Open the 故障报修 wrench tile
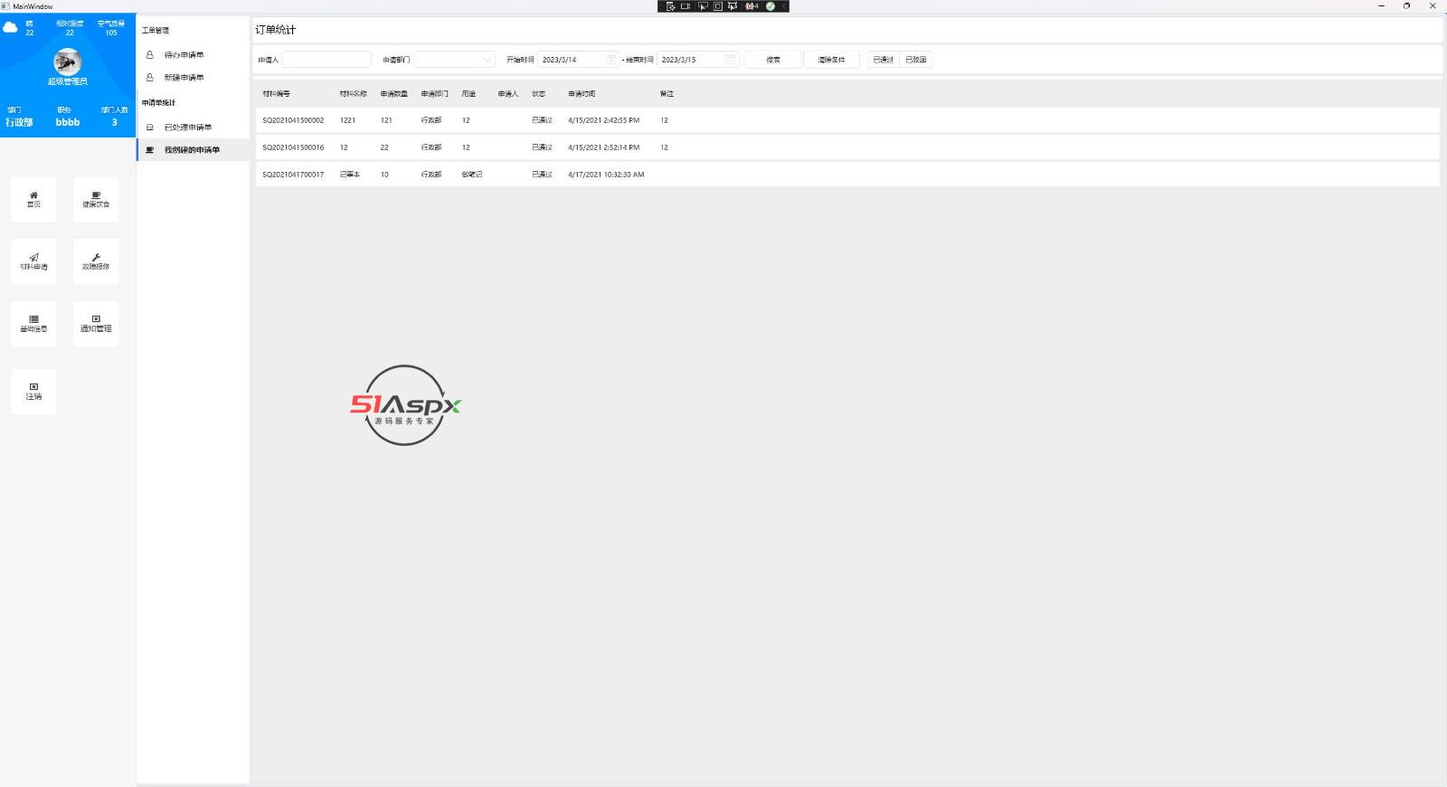 tap(96, 262)
